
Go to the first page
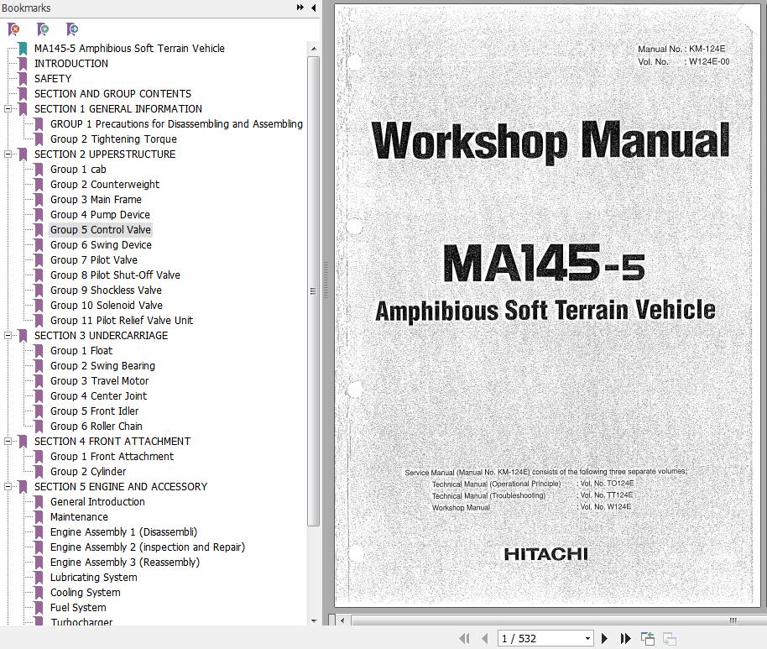pos(464,638)
